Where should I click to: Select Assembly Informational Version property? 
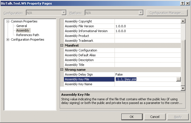[89, 31]
